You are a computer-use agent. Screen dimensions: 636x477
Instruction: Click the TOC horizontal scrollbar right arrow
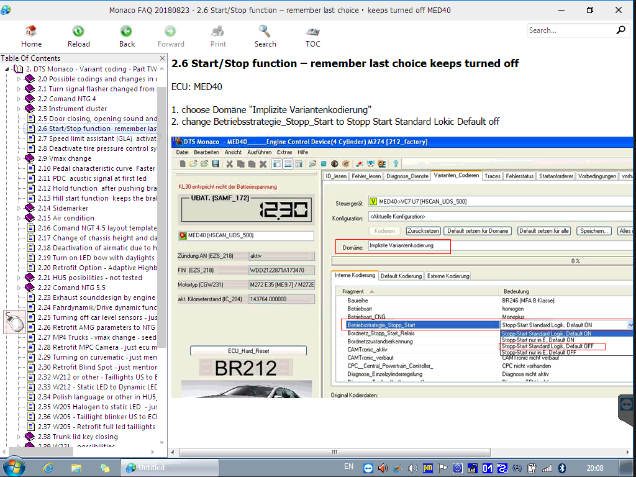point(152,452)
